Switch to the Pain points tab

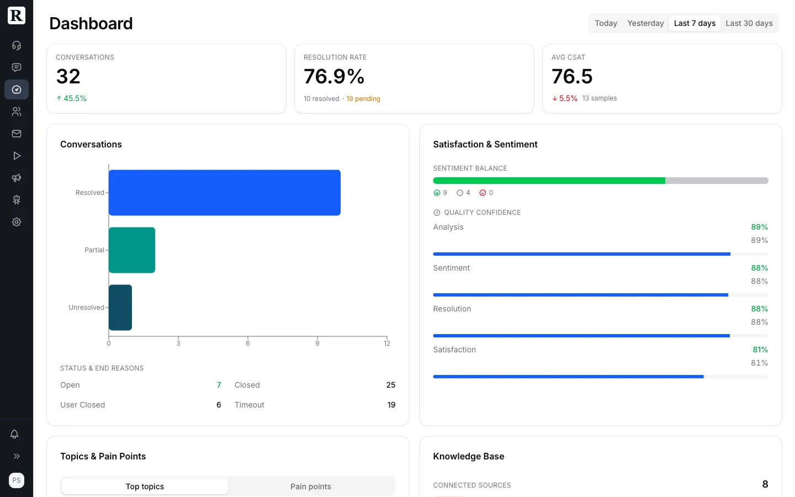tap(311, 487)
